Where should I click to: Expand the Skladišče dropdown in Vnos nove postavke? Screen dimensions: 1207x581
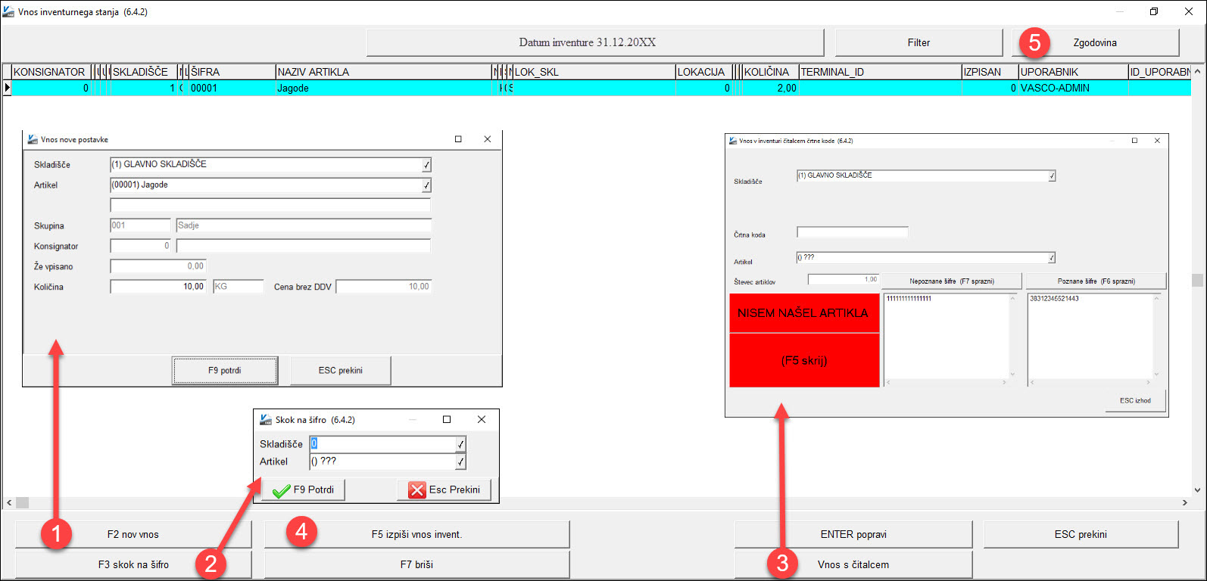[x=426, y=165]
